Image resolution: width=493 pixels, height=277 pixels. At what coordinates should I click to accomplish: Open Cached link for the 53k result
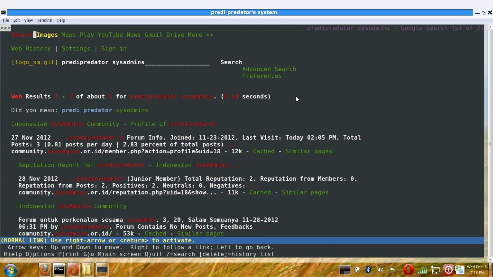click(x=155, y=234)
